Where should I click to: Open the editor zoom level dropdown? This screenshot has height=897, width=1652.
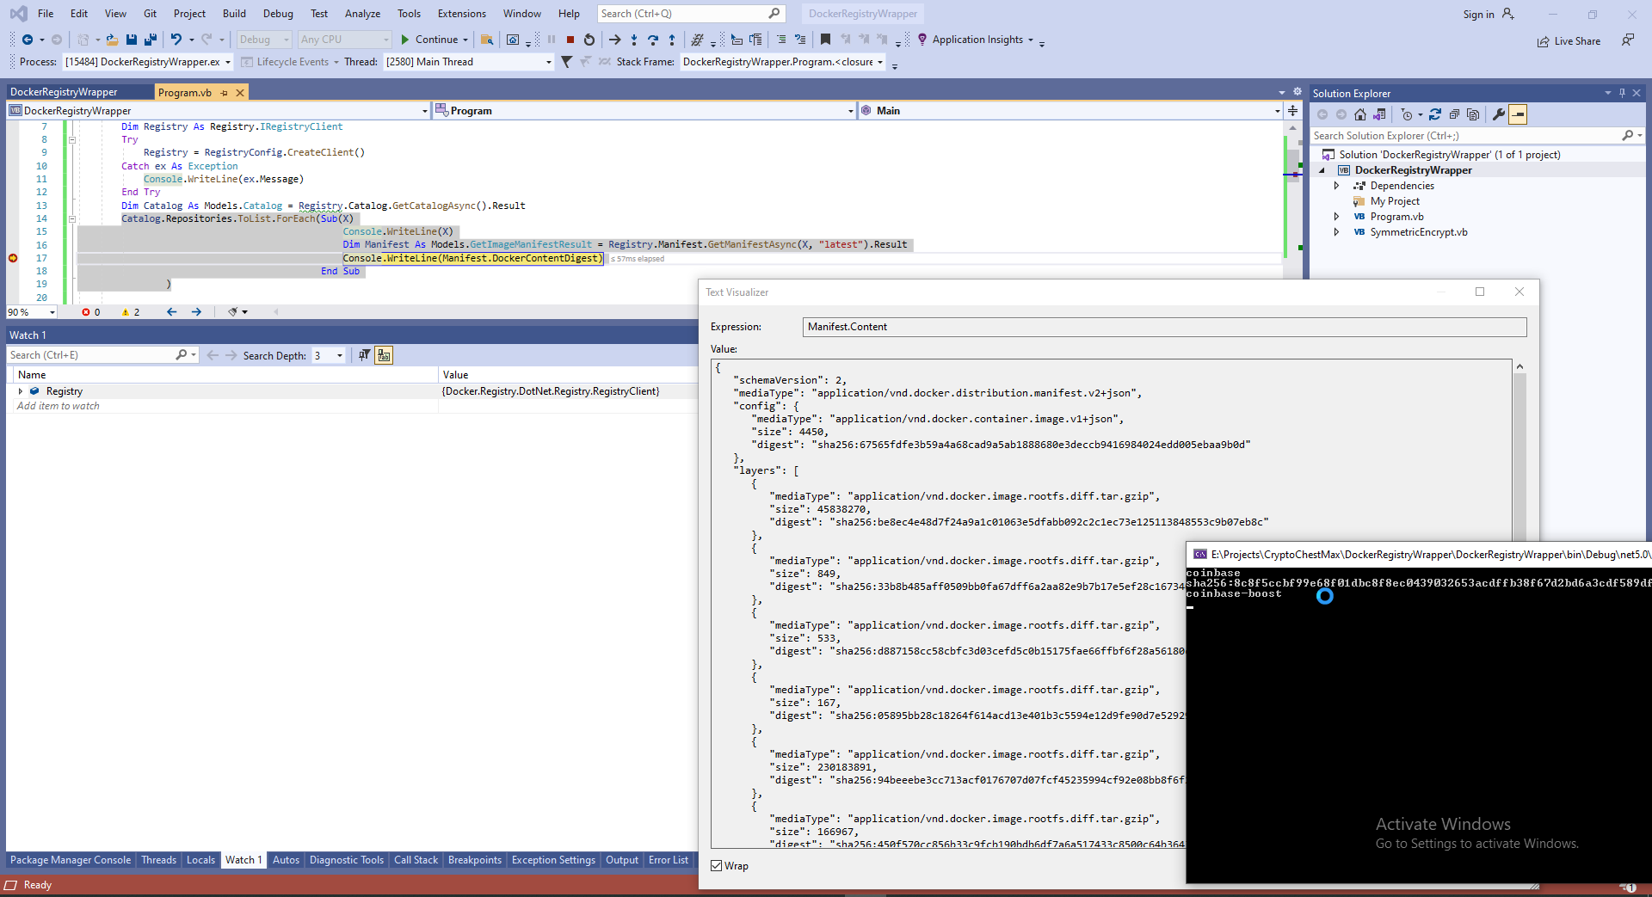coord(32,312)
